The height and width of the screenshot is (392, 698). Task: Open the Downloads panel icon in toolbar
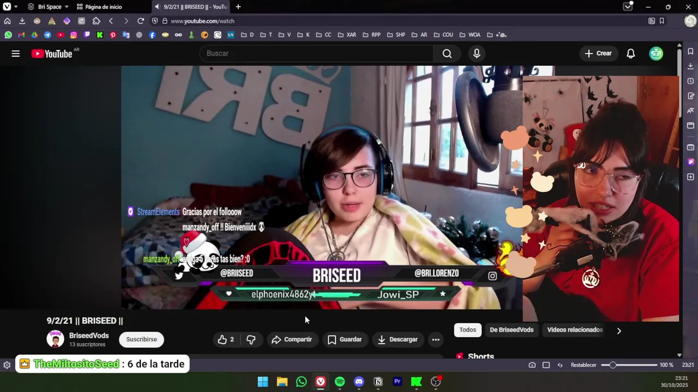pyautogui.click(x=22, y=21)
